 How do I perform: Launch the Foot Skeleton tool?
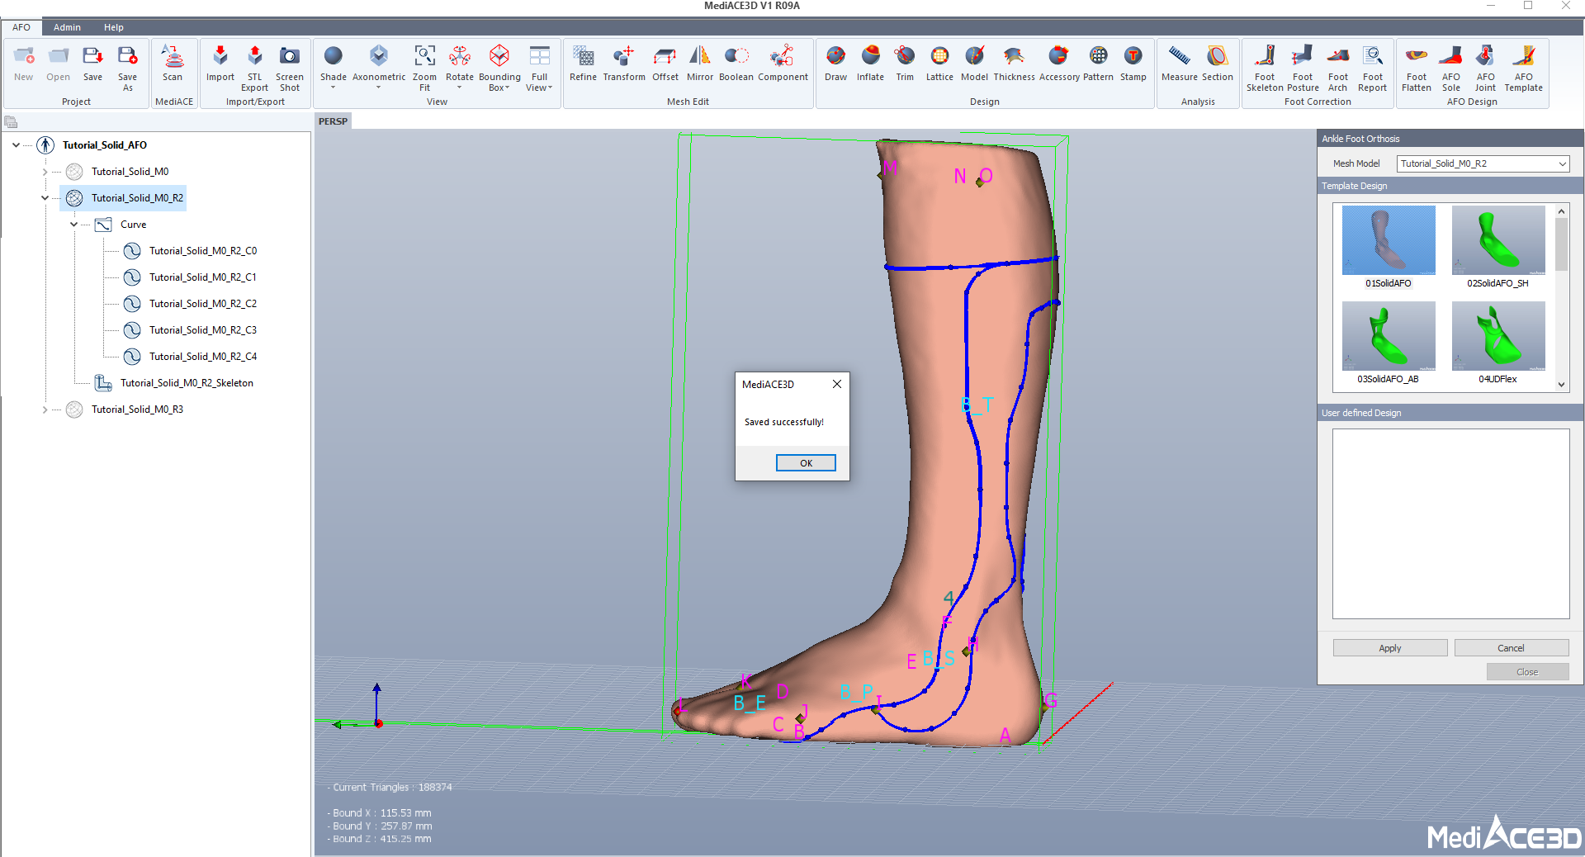[x=1265, y=68]
